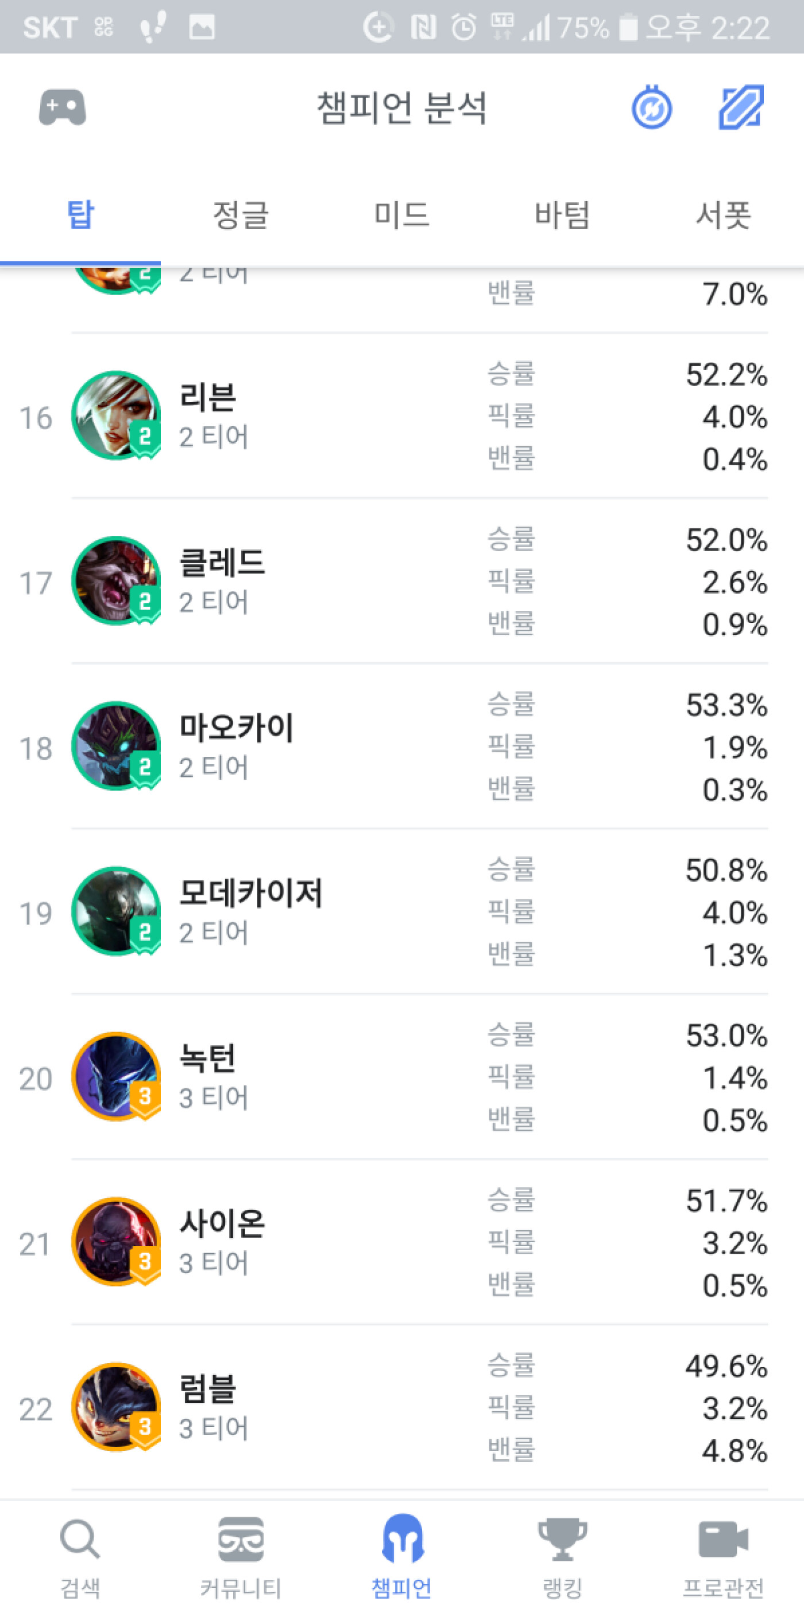Open 리븐 champion portrait
This screenshot has width=804, height=1608.
pyautogui.click(x=117, y=415)
